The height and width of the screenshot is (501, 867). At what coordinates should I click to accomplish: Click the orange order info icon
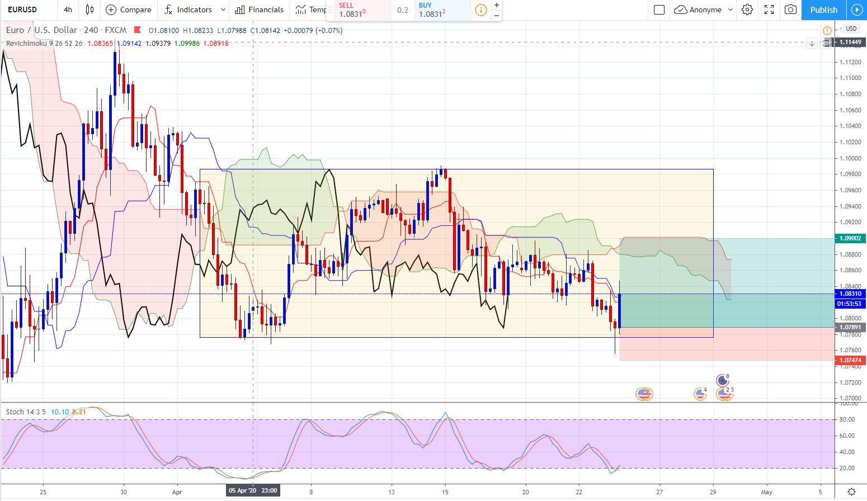[x=480, y=10]
